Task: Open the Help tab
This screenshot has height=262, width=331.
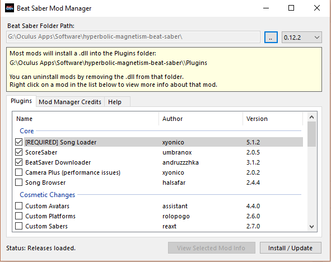Action: 117,102
